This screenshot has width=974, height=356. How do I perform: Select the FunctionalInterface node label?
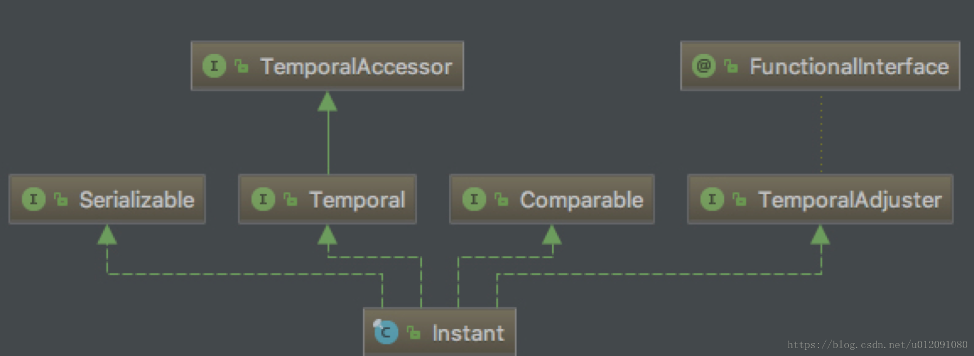coord(849,66)
